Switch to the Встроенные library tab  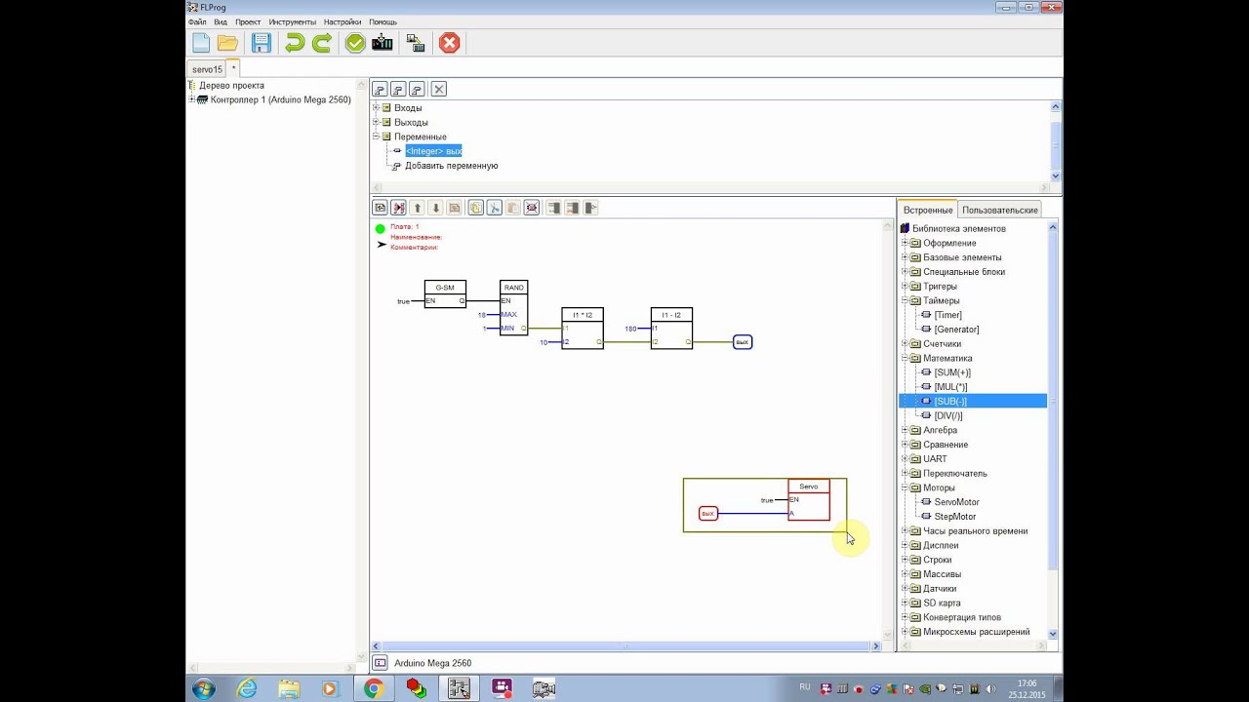click(927, 210)
